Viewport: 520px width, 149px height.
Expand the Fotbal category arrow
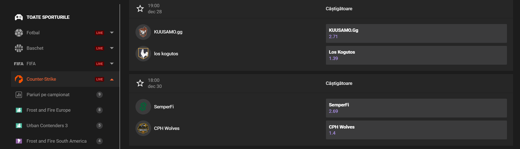click(112, 33)
